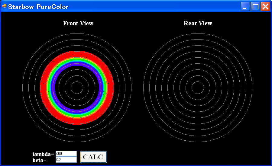Open the Starbow PureColor title bar icon
272x166 pixels.
[x=4, y=7]
